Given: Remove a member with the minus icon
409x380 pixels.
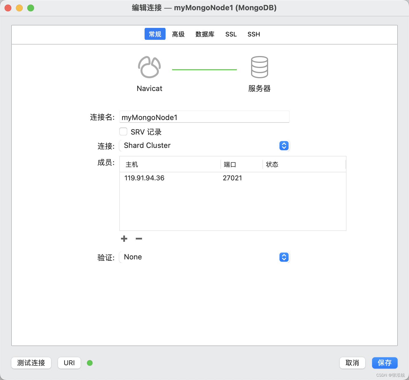Looking at the screenshot, I should (x=139, y=239).
